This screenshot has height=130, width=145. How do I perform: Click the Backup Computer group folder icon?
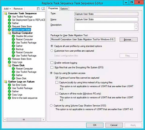9,33
